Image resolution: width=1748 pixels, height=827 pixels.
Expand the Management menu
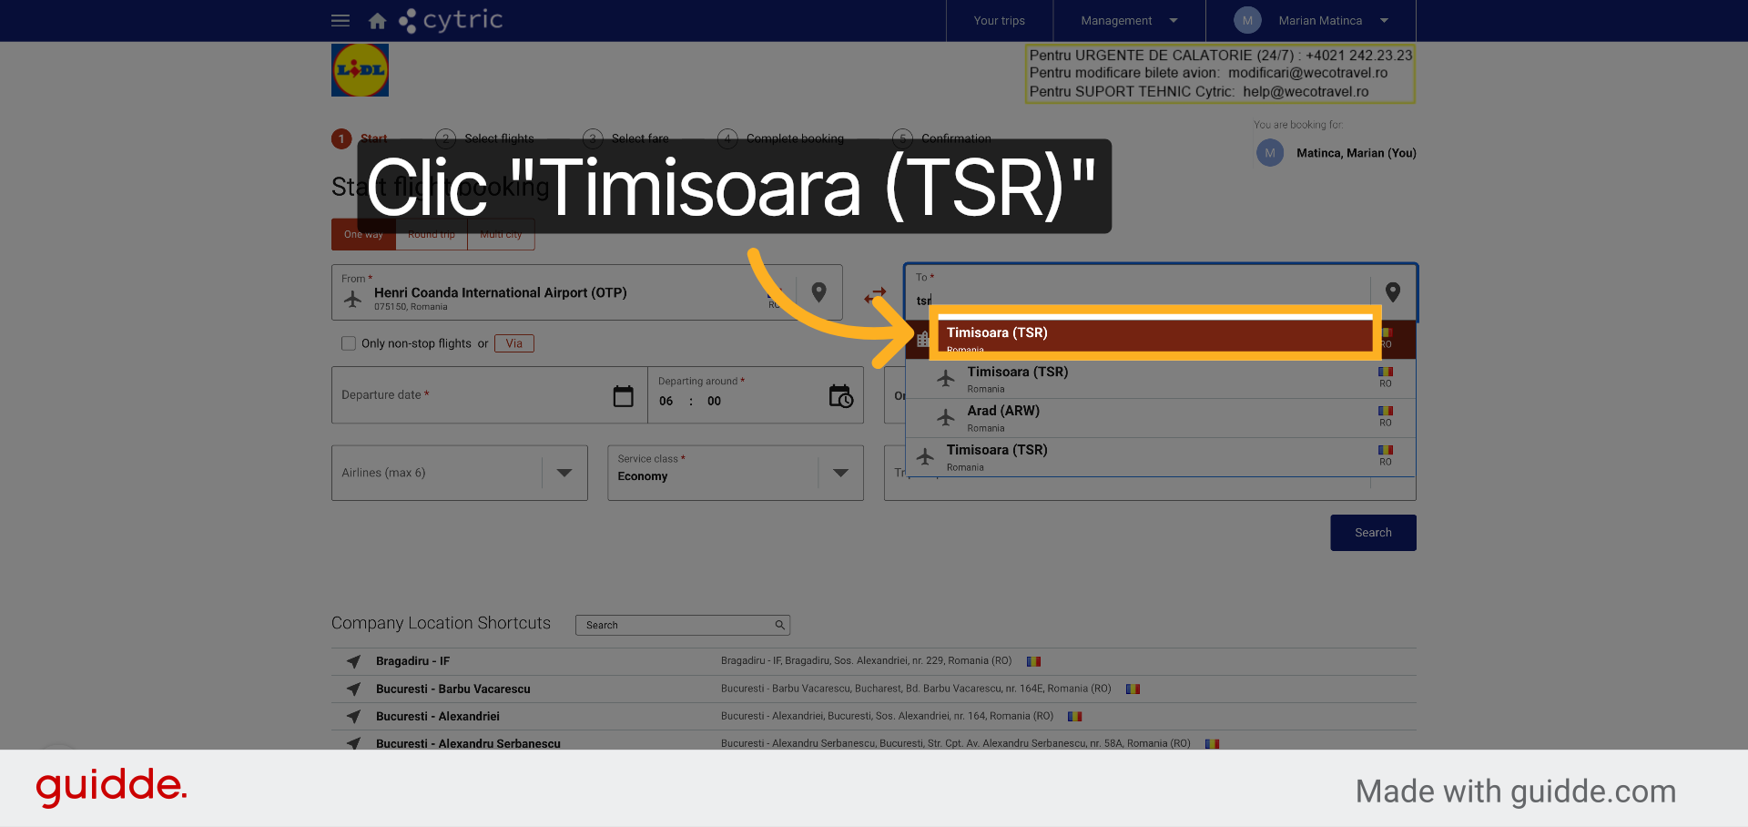pos(1129,20)
